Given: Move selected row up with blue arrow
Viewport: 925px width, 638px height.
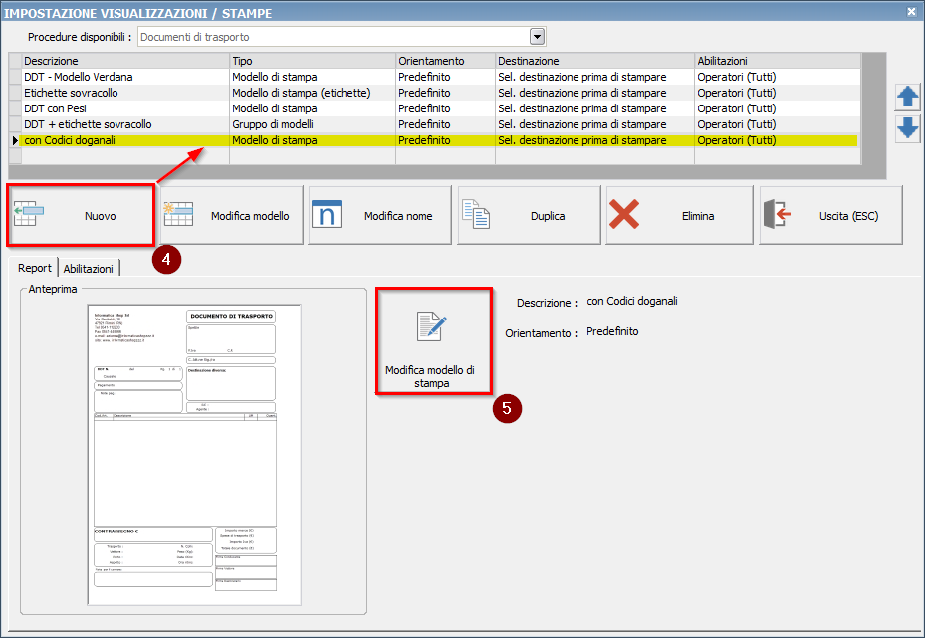Looking at the screenshot, I should (907, 97).
